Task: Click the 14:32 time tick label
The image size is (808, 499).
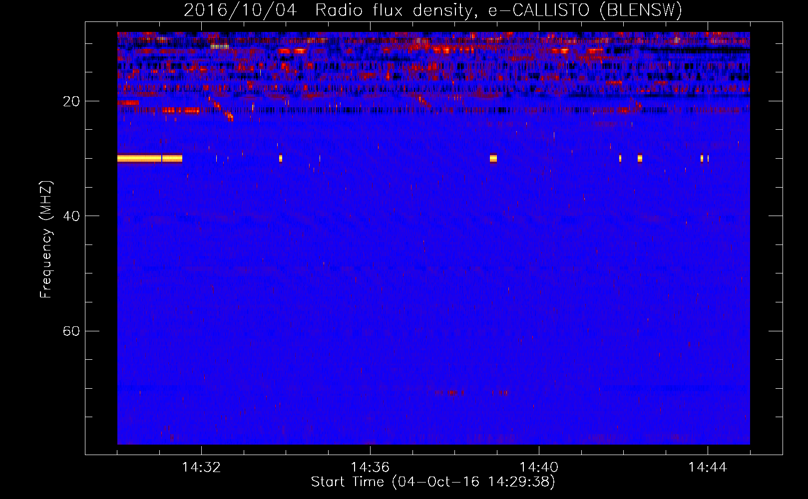Action: [201, 468]
